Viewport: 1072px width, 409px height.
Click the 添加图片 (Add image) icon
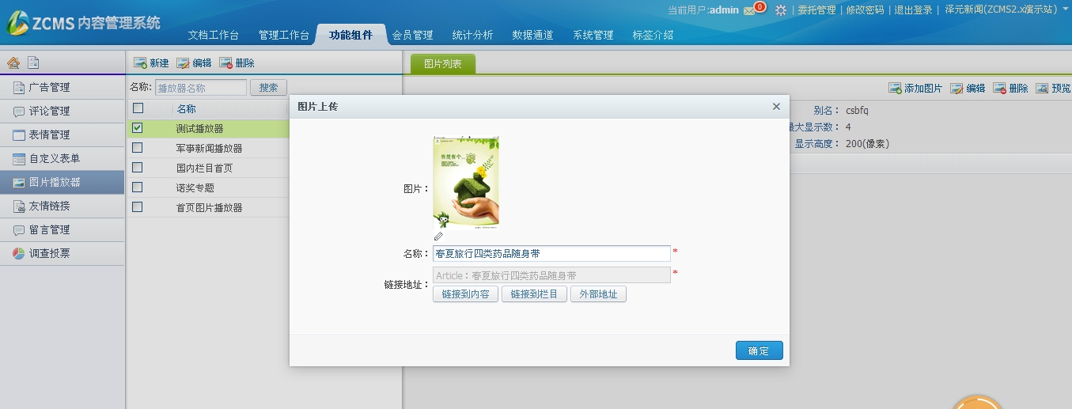(x=895, y=89)
